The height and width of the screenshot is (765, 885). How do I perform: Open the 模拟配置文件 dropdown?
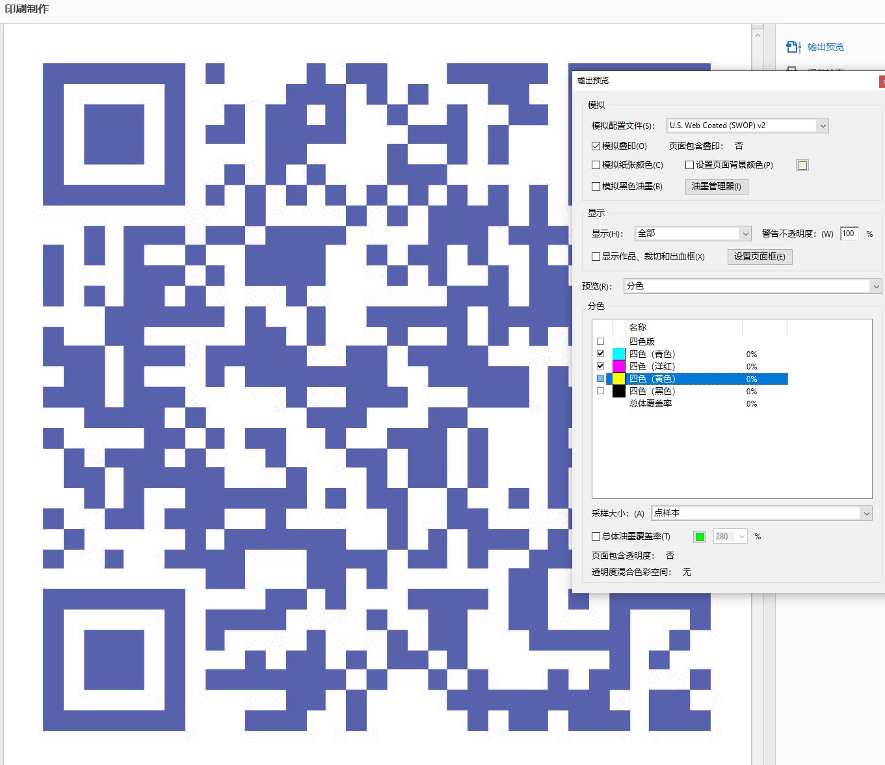click(748, 126)
